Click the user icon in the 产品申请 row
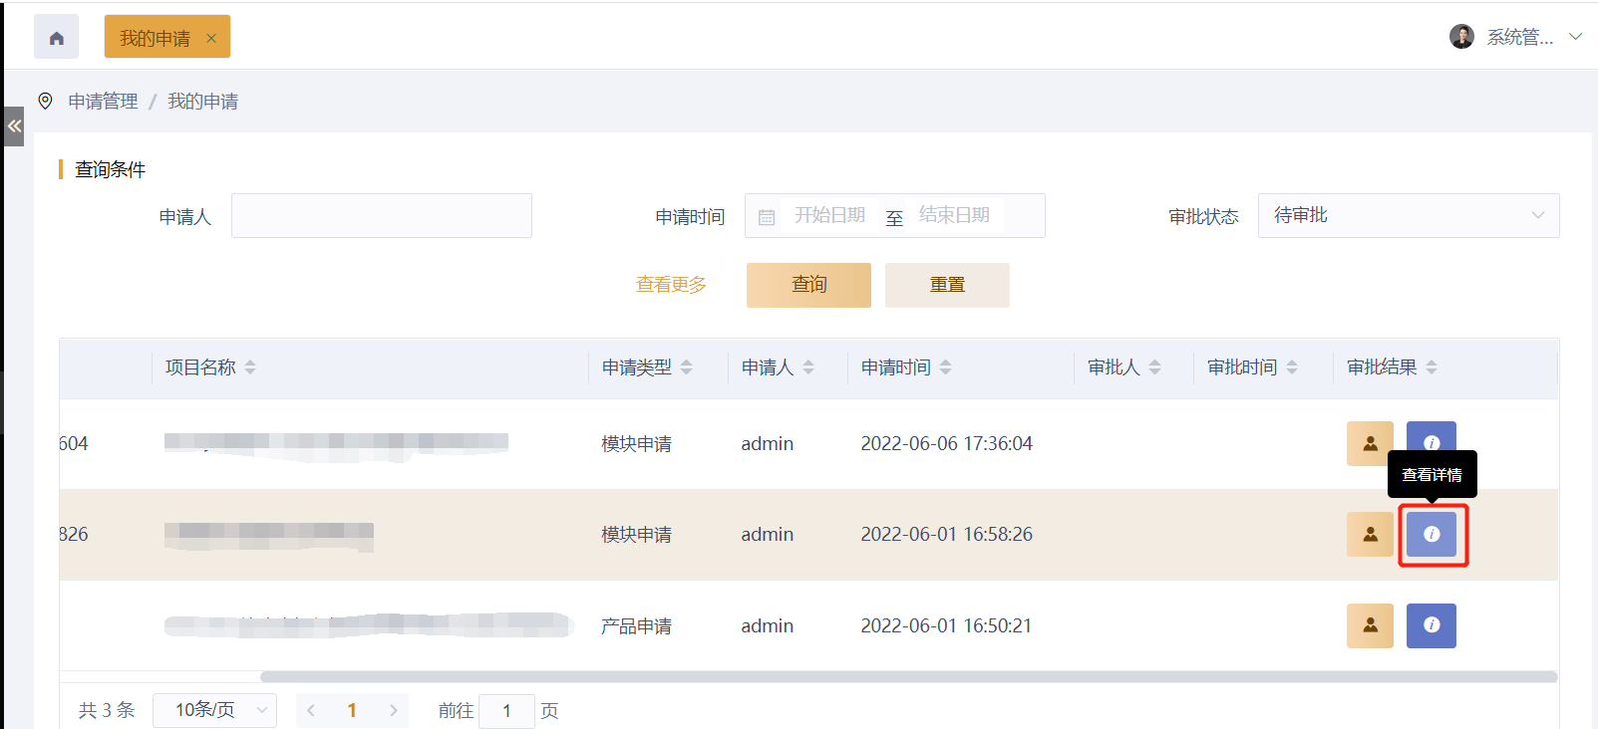The height and width of the screenshot is (729, 1598). [x=1370, y=625]
